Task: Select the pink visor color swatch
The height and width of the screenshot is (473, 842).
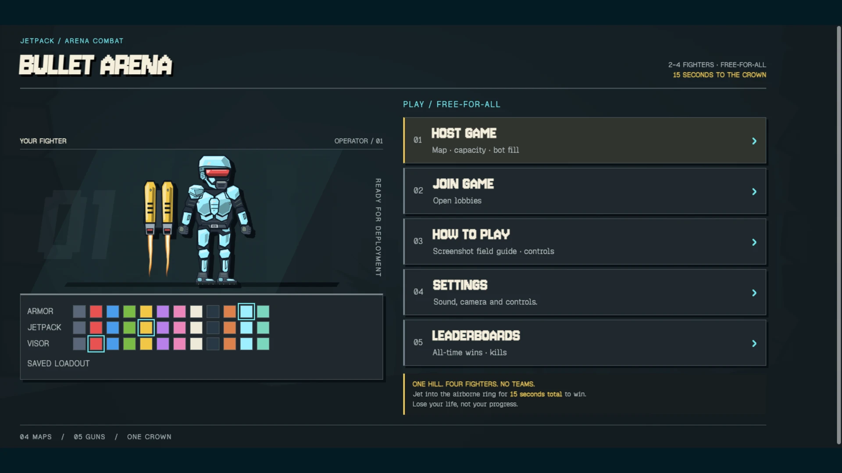Action: (x=179, y=344)
